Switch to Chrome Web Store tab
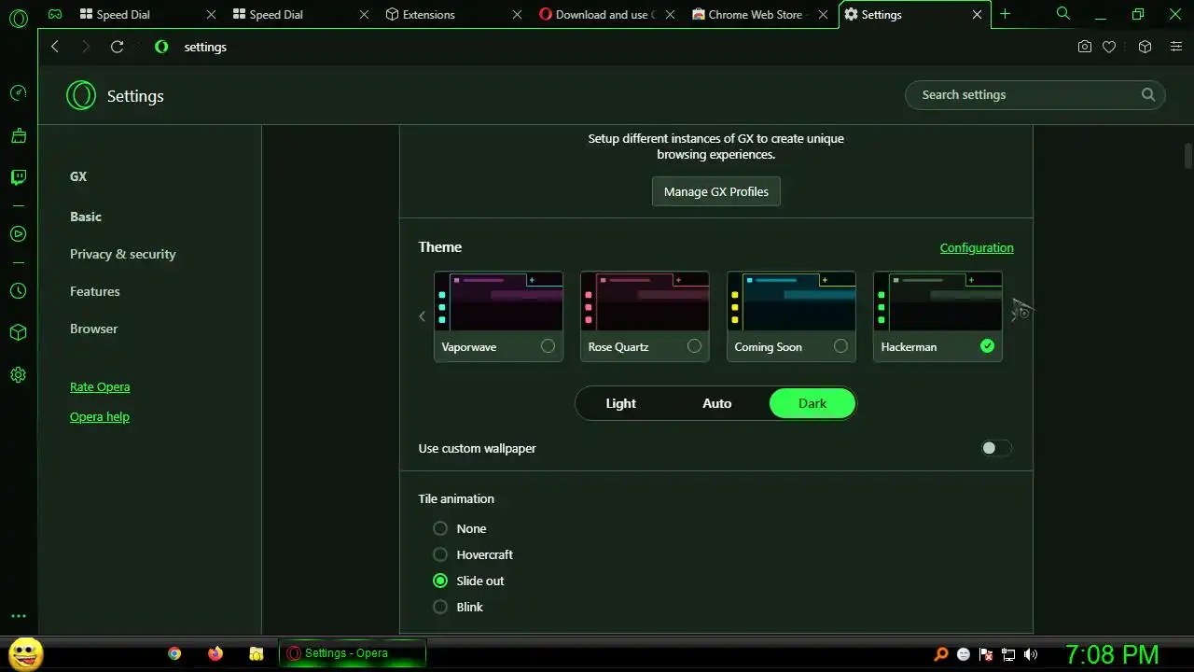The height and width of the screenshot is (672, 1194). (x=760, y=14)
